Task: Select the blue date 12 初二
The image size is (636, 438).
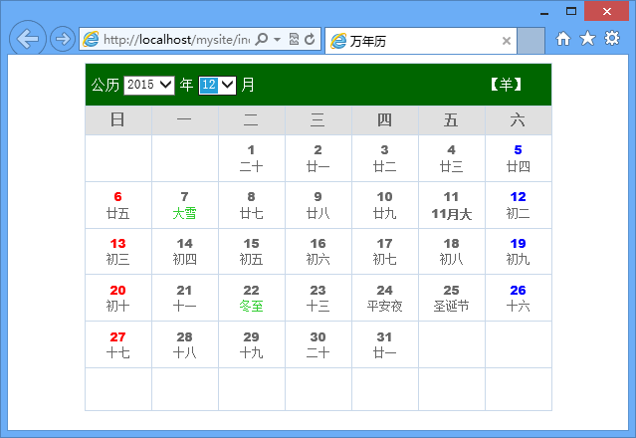Action: (x=518, y=205)
